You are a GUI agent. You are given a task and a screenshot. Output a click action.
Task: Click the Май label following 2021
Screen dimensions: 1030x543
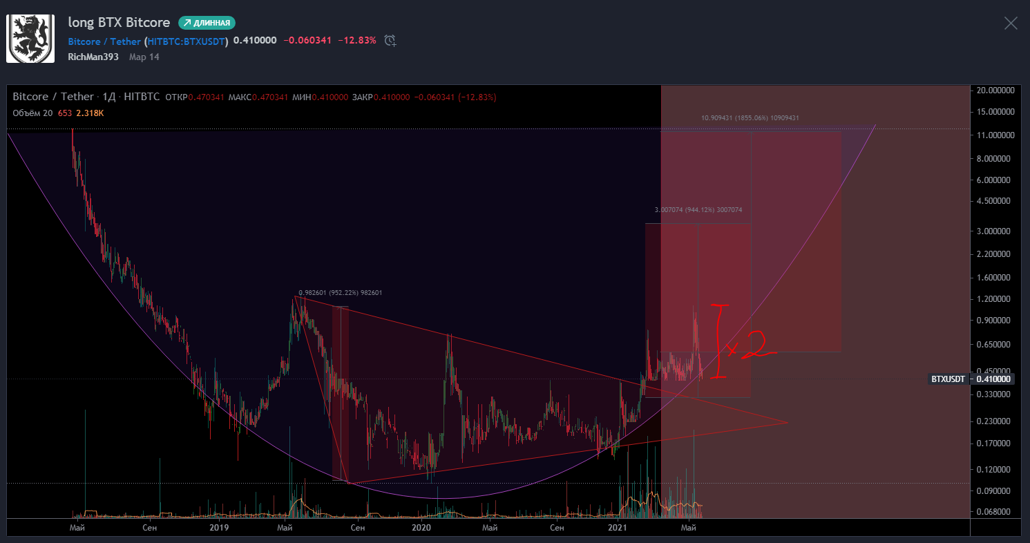click(688, 528)
